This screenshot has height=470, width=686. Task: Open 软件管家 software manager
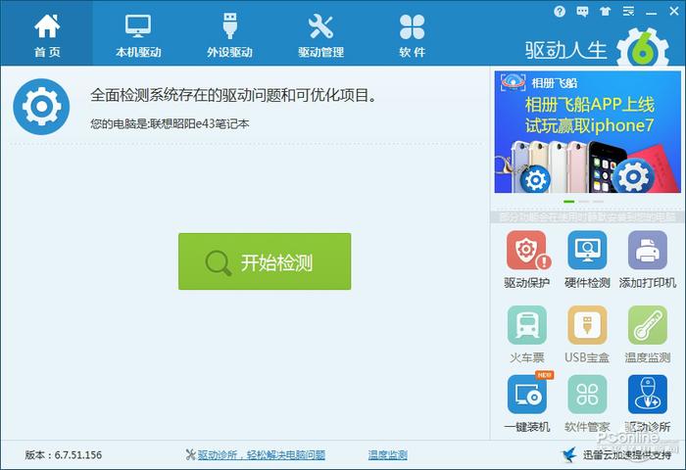coord(587,396)
